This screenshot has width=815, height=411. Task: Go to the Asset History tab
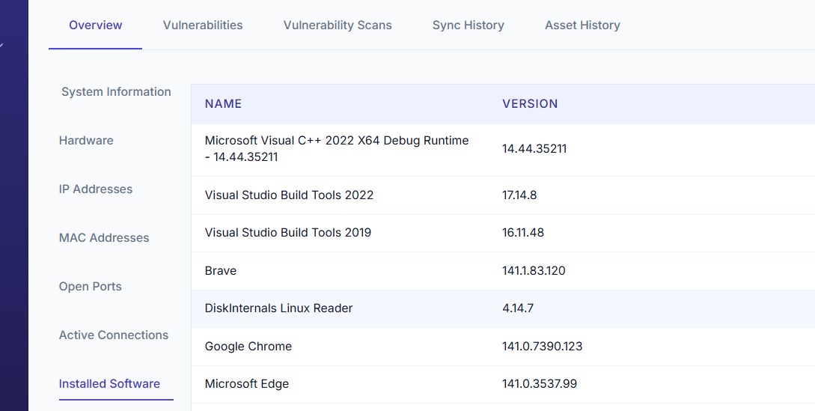coord(582,25)
